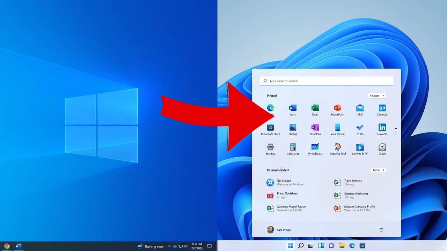Open the Adatum Company Profile presentation
447x251 pixels.
[x=354, y=208]
